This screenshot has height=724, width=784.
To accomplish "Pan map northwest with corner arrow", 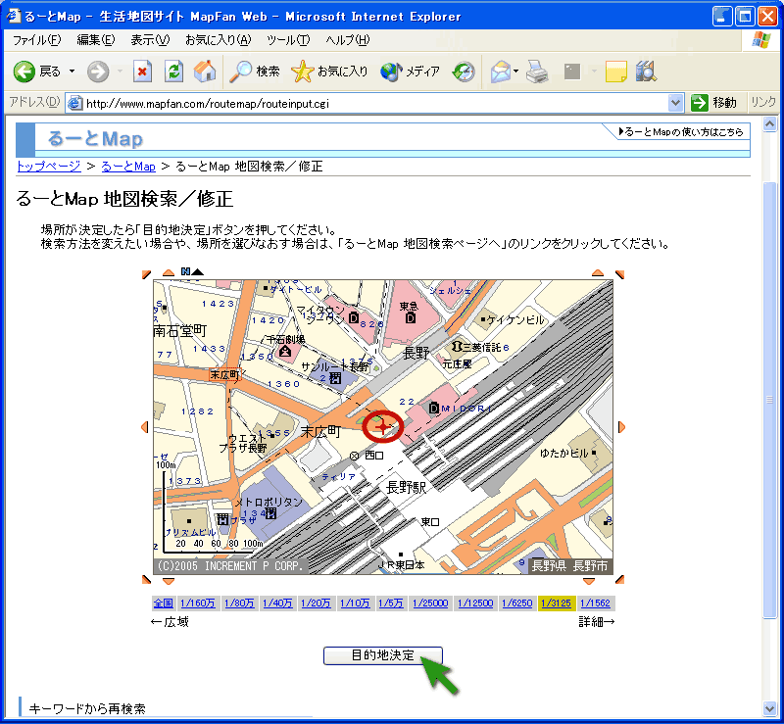I will pos(146,274).
